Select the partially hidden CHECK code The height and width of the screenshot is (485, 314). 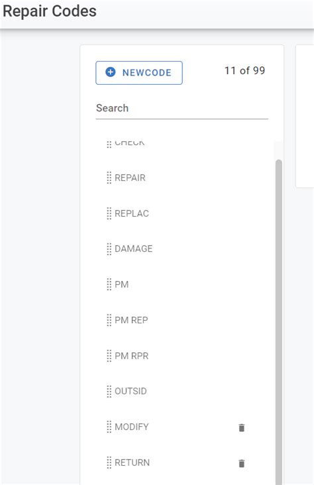pos(129,143)
